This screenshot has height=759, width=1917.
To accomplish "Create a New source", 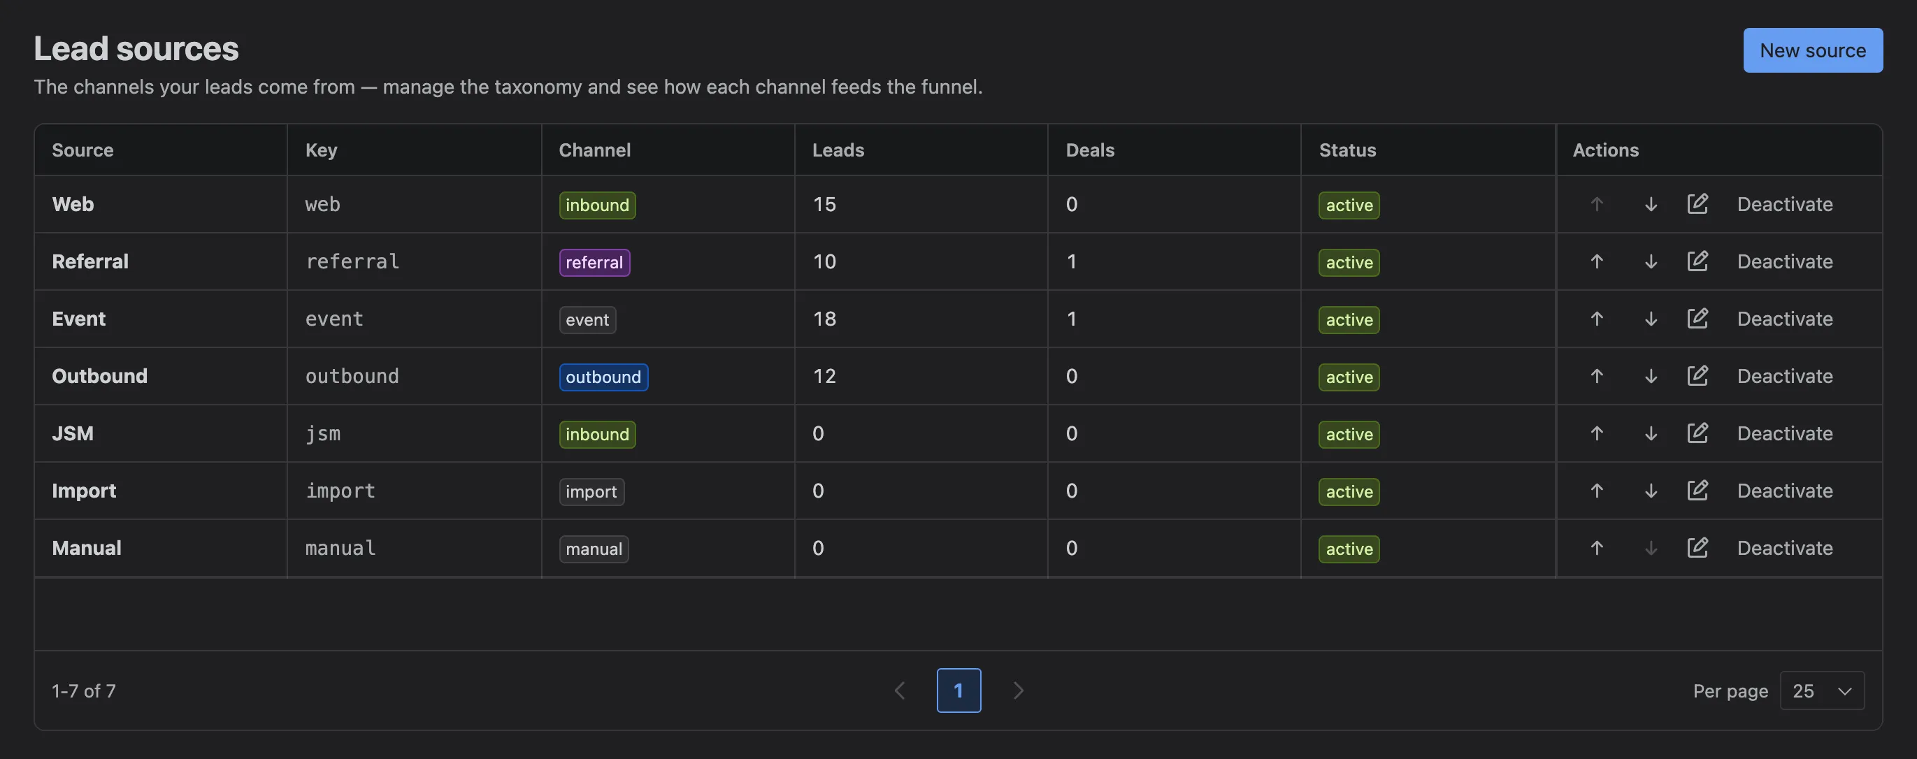I will (x=1813, y=50).
